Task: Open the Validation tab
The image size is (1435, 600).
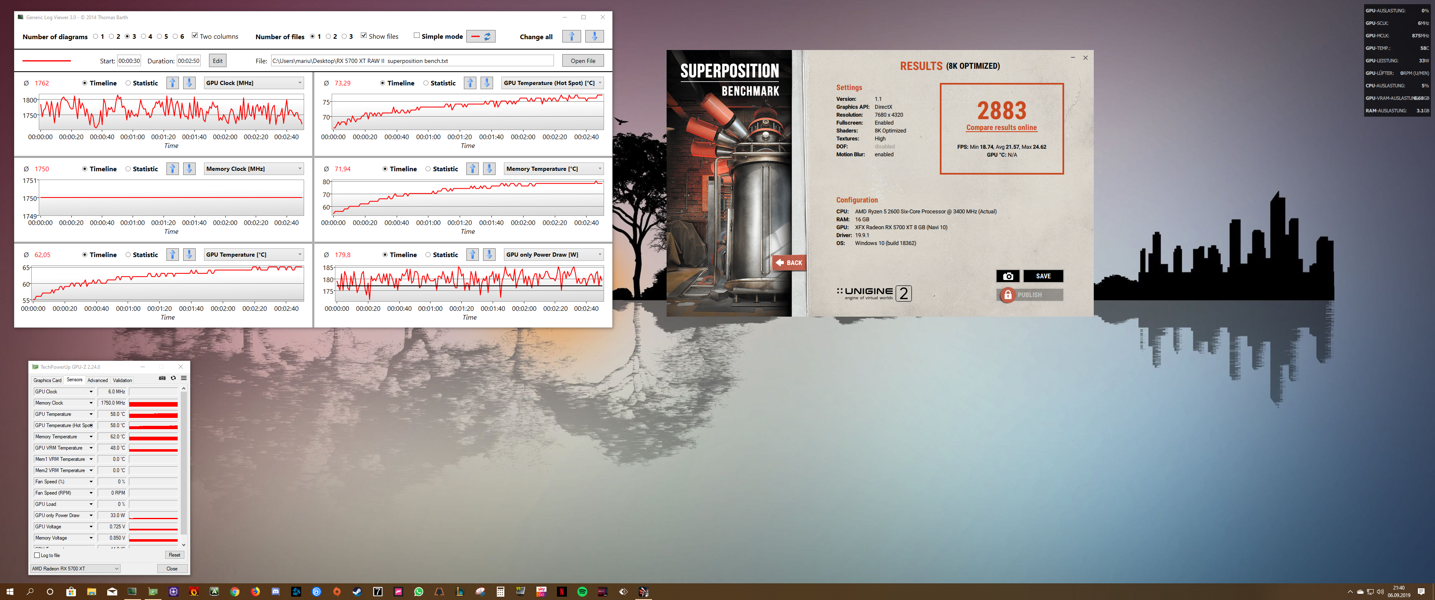Action: pyautogui.click(x=123, y=380)
